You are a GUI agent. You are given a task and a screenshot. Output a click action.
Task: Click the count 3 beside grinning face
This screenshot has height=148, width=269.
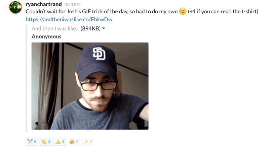77,142
